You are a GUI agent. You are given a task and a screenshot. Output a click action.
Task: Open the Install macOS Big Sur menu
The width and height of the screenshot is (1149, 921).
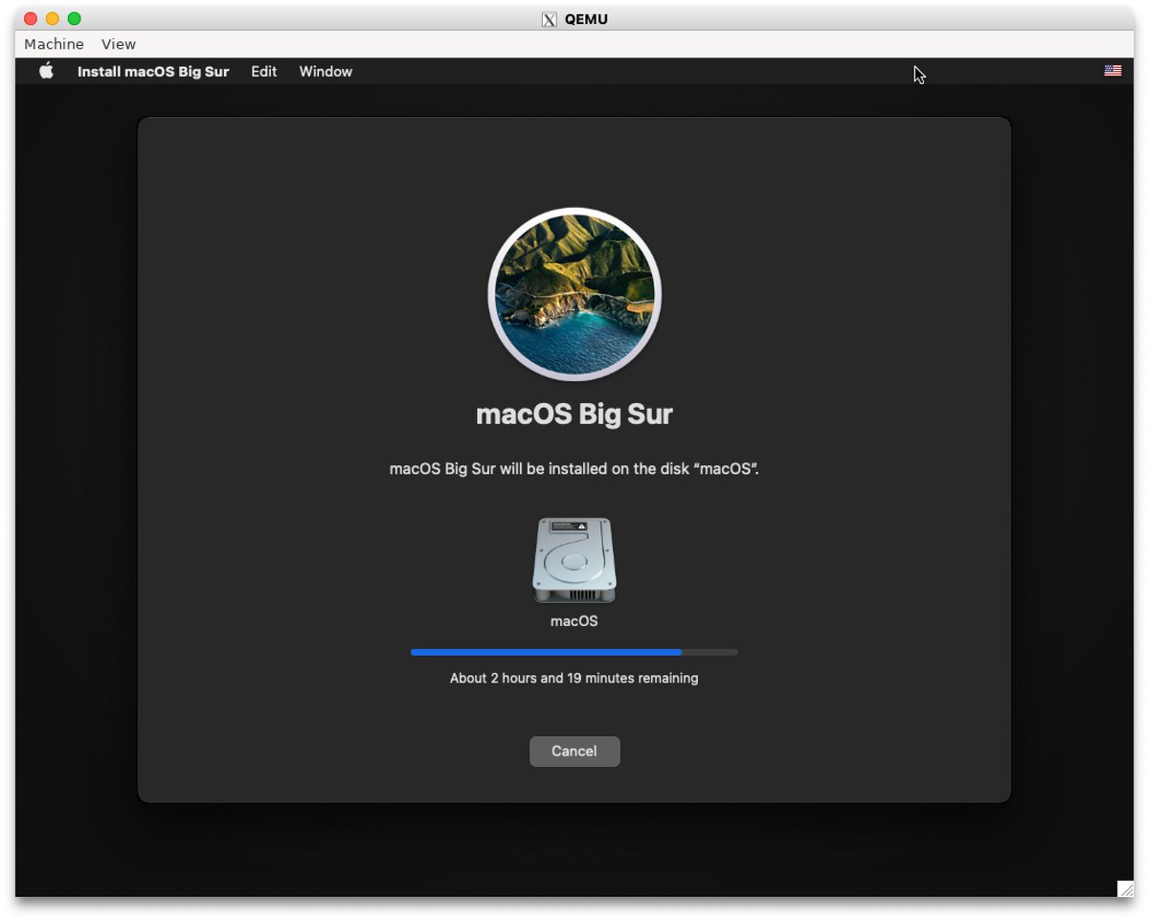[x=153, y=72]
